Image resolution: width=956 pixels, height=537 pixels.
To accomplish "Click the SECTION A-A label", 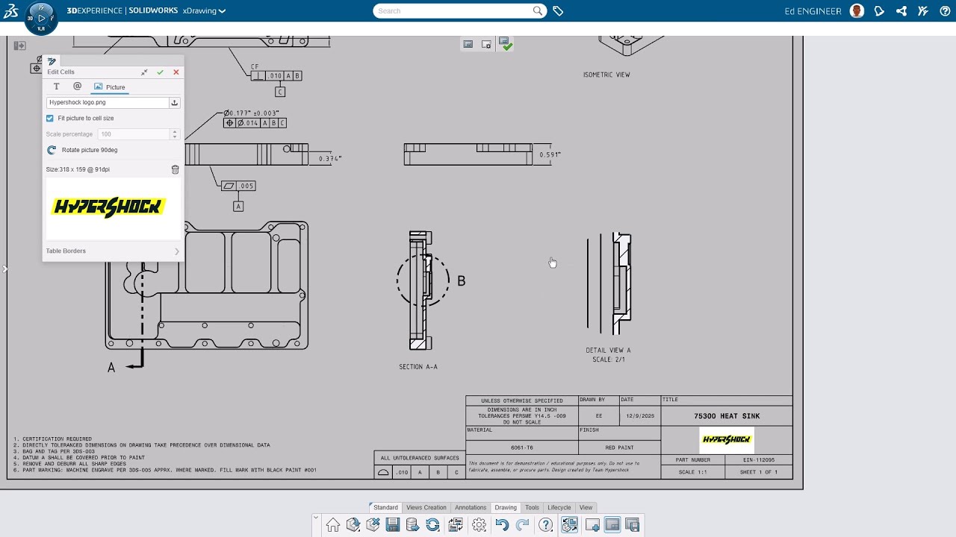I will click(x=418, y=367).
